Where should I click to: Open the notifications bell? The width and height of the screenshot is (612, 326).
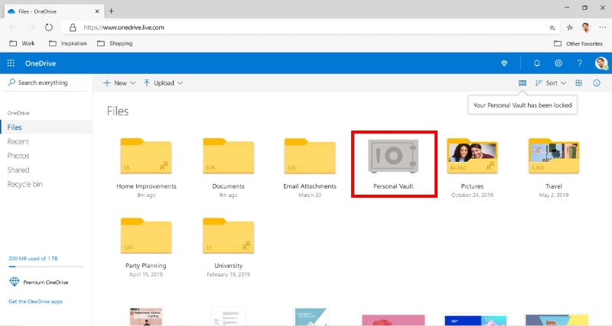pyautogui.click(x=537, y=63)
